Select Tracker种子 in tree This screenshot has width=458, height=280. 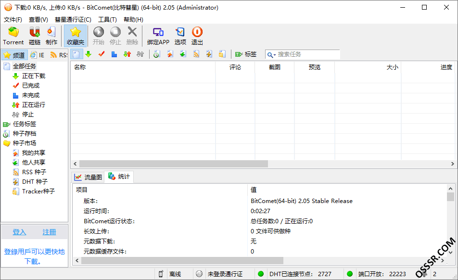pyautogui.click(x=38, y=191)
